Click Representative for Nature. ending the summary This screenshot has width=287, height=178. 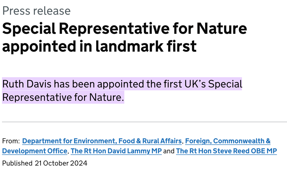coord(63,97)
